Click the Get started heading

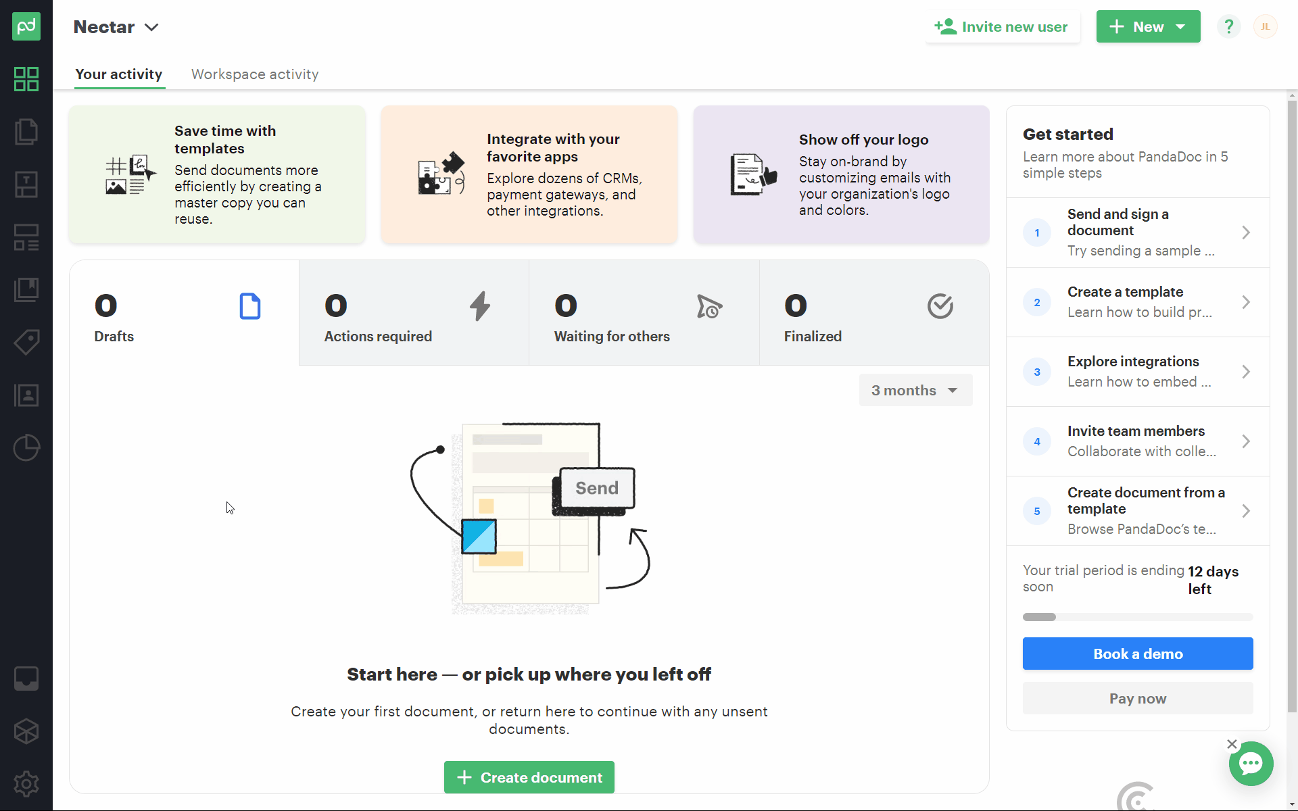(1067, 134)
